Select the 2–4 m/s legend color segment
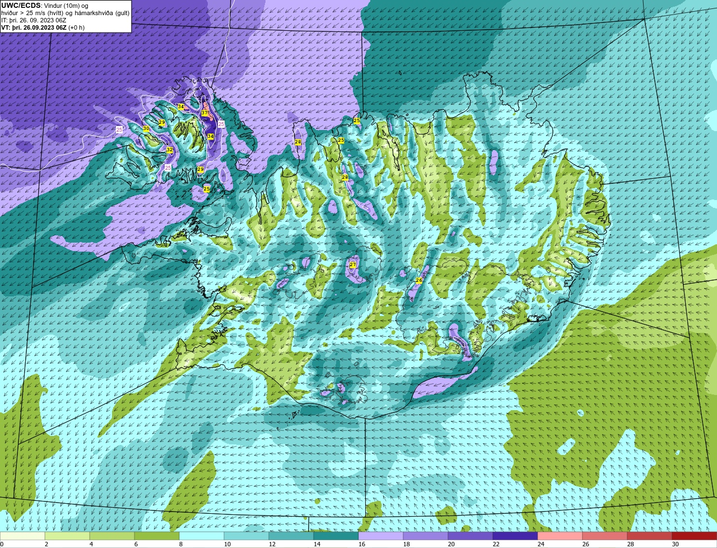The height and width of the screenshot is (548, 717). pos(67,536)
